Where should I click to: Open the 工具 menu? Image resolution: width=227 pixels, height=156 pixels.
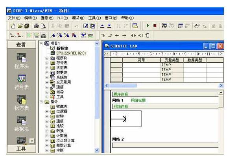(94, 18)
